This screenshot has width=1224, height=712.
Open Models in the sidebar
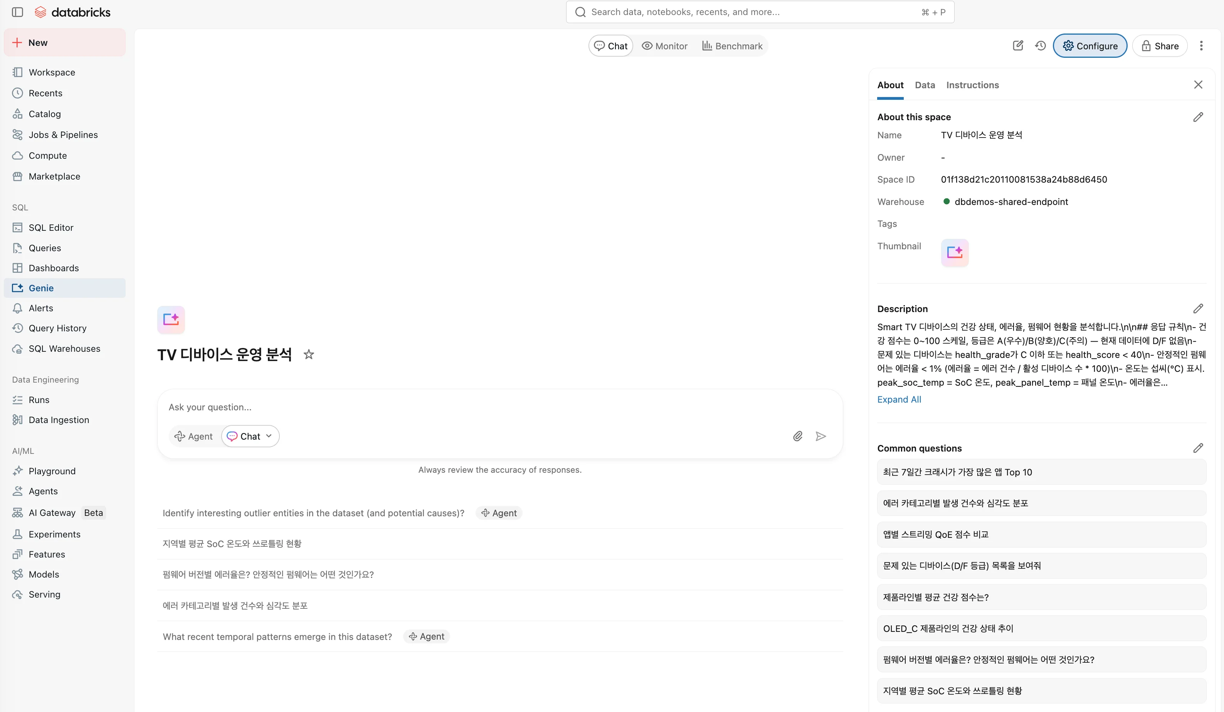(65, 574)
